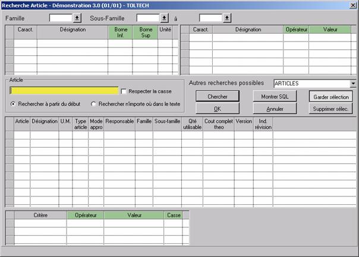This screenshot has height=257, width=359.
Task: Open the dropdown after the 'à' label
Action: click(227, 18)
